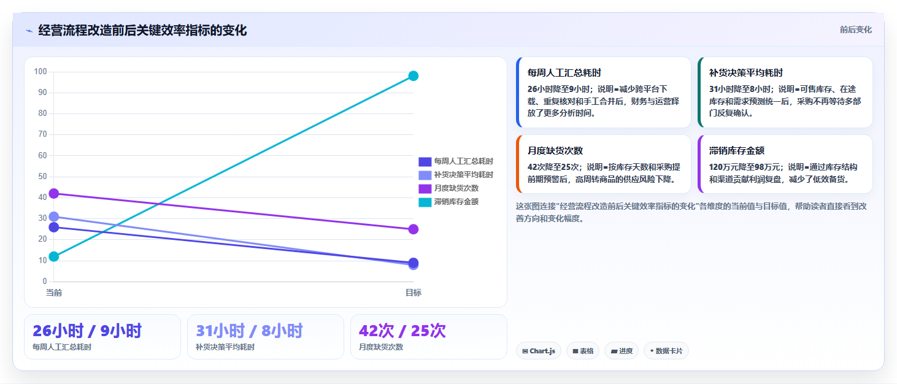Viewport: 897px width, 384px height.
Task: Click the Chart.js tag
Action: click(x=538, y=351)
